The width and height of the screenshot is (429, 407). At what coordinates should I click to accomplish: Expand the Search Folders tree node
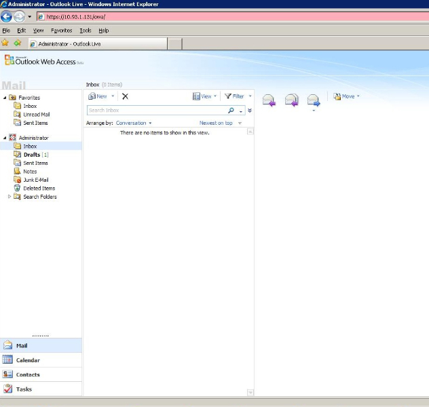[x=10, y=197]
